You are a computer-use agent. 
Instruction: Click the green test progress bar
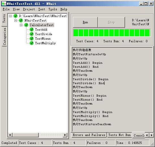click(112, 33)
